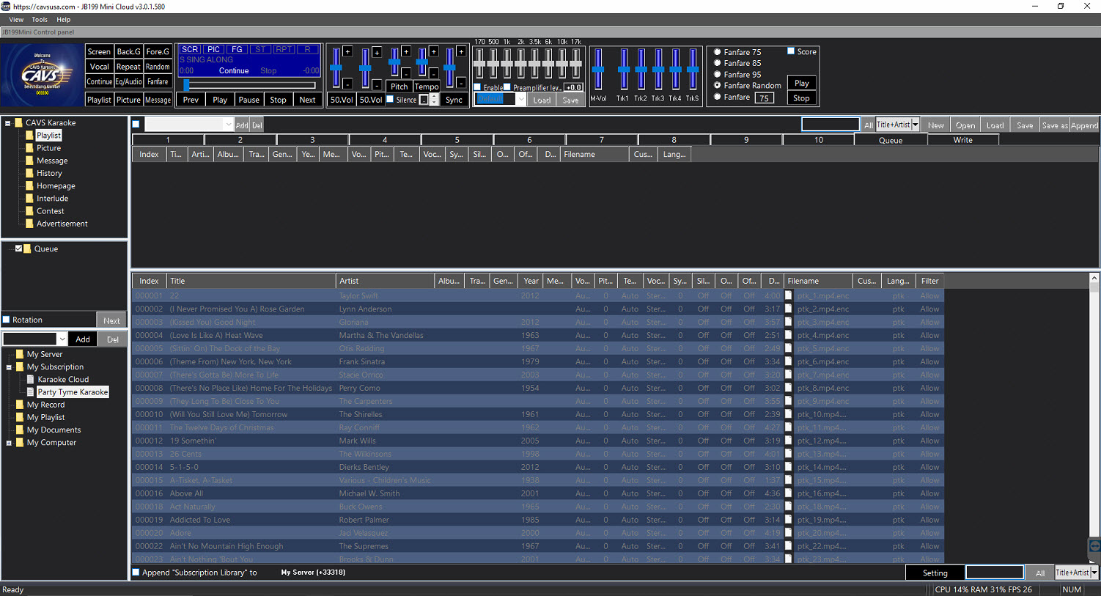
Task: Check the Score checkbox
Action: [x=791, y=51]
